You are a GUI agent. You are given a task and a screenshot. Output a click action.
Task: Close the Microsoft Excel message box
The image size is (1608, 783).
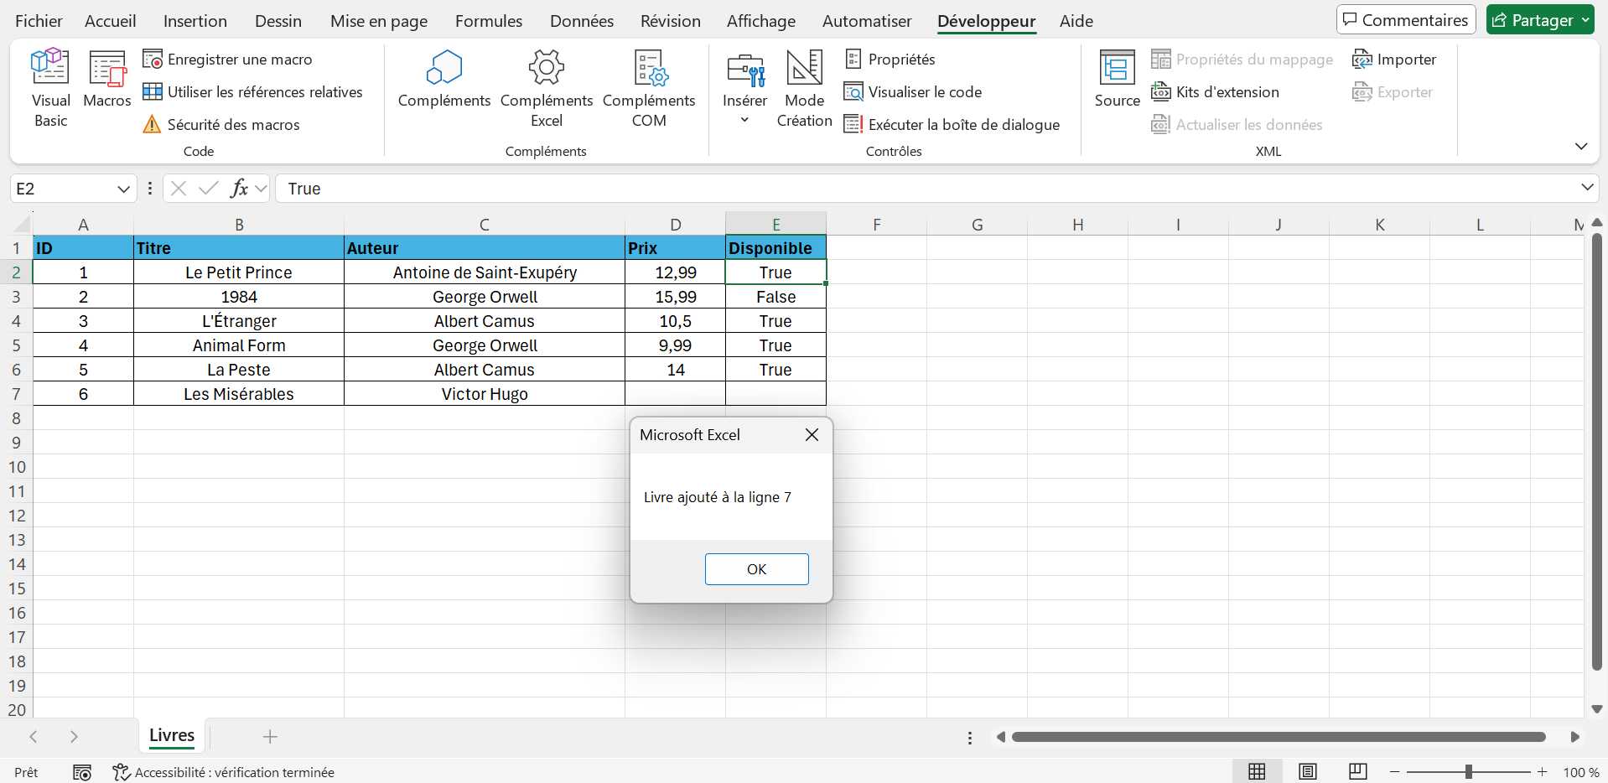[812, 434]
